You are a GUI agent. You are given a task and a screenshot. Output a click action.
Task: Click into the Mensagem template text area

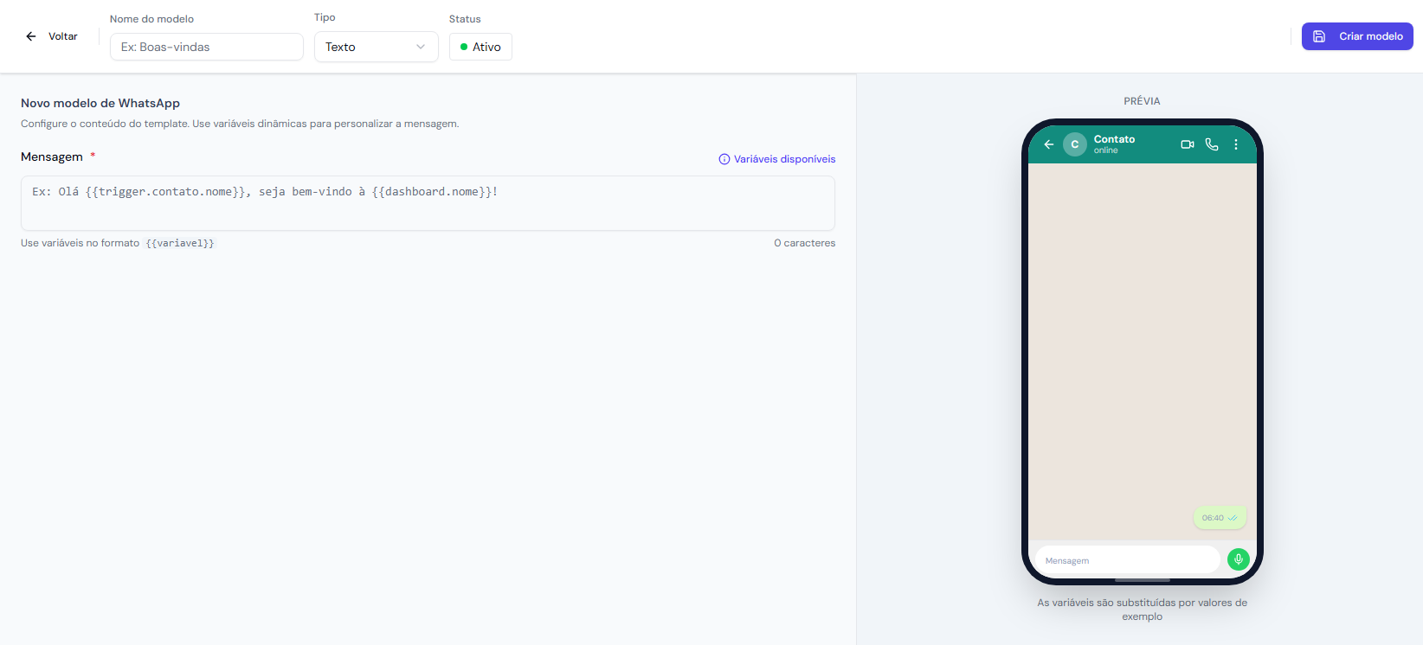[428, 203]
